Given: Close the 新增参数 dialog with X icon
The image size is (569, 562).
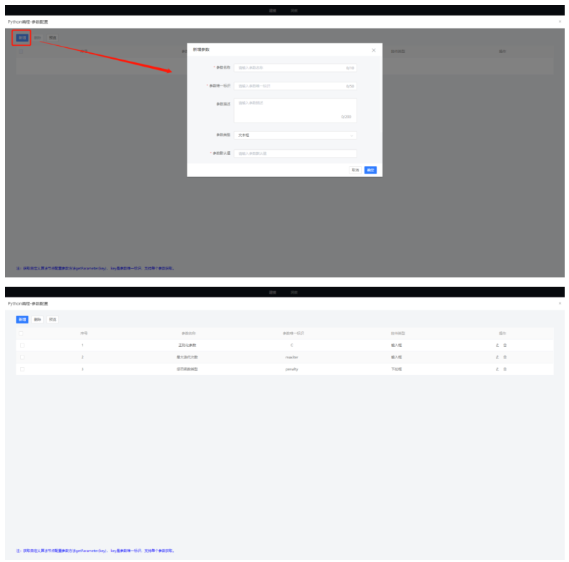Looking at the screenshot, I should (x=373, y=49).
